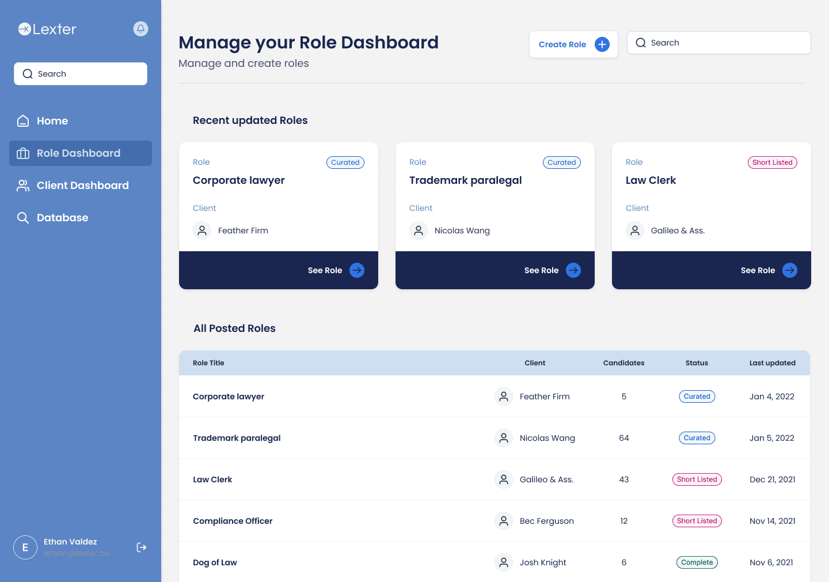The width and height of the screenshot is (829, 582).
Task: Click Short Listed status in Compliance Officer row
Action: click(697, 521)
